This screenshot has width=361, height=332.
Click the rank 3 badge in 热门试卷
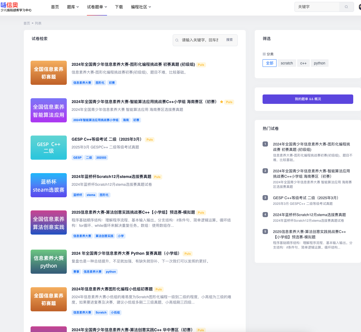tap(265, 198)
